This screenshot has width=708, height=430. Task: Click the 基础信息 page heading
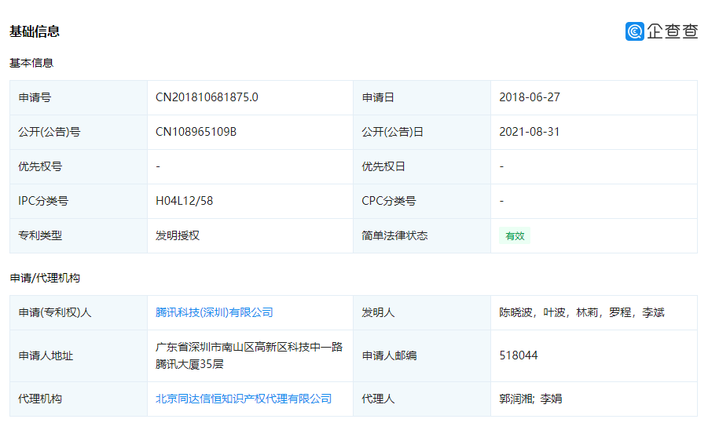coord(35,31)
